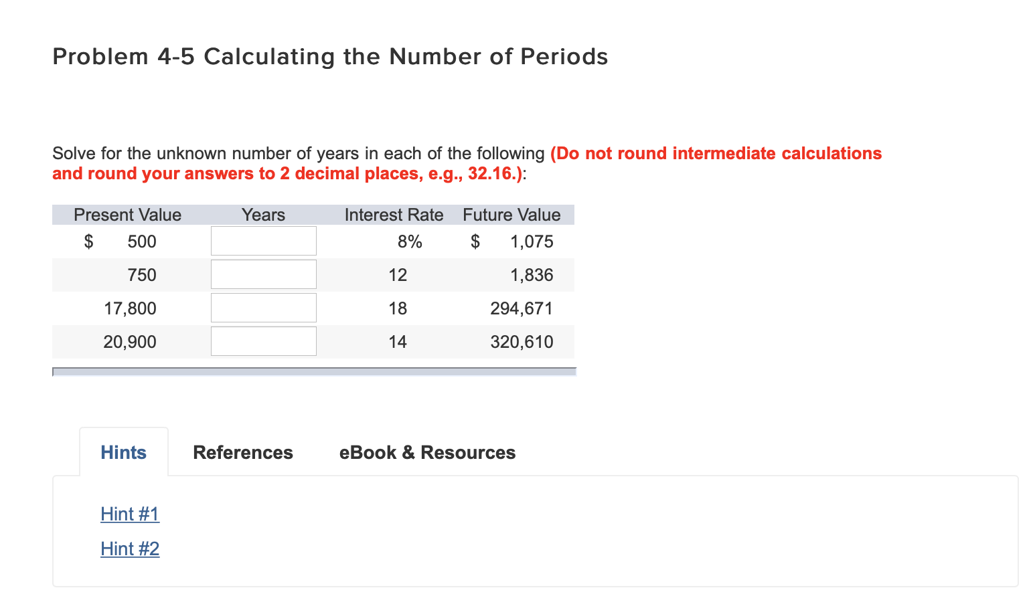Click the Problem 4-5 title heading
The image size is (1031, 590).
(x=330, y=56)
